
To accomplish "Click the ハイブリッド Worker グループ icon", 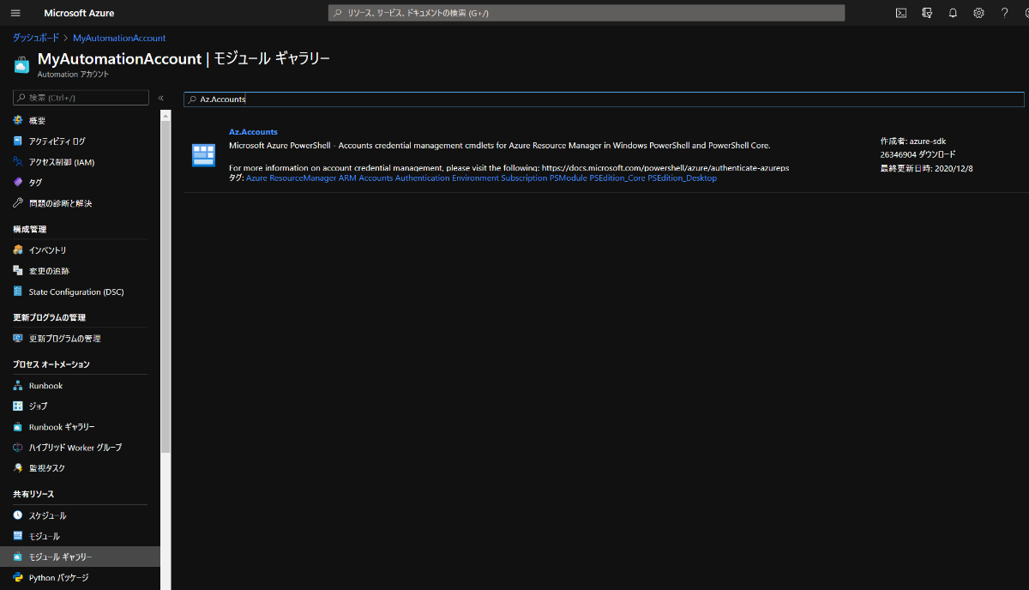I will [x=18, y=448].
